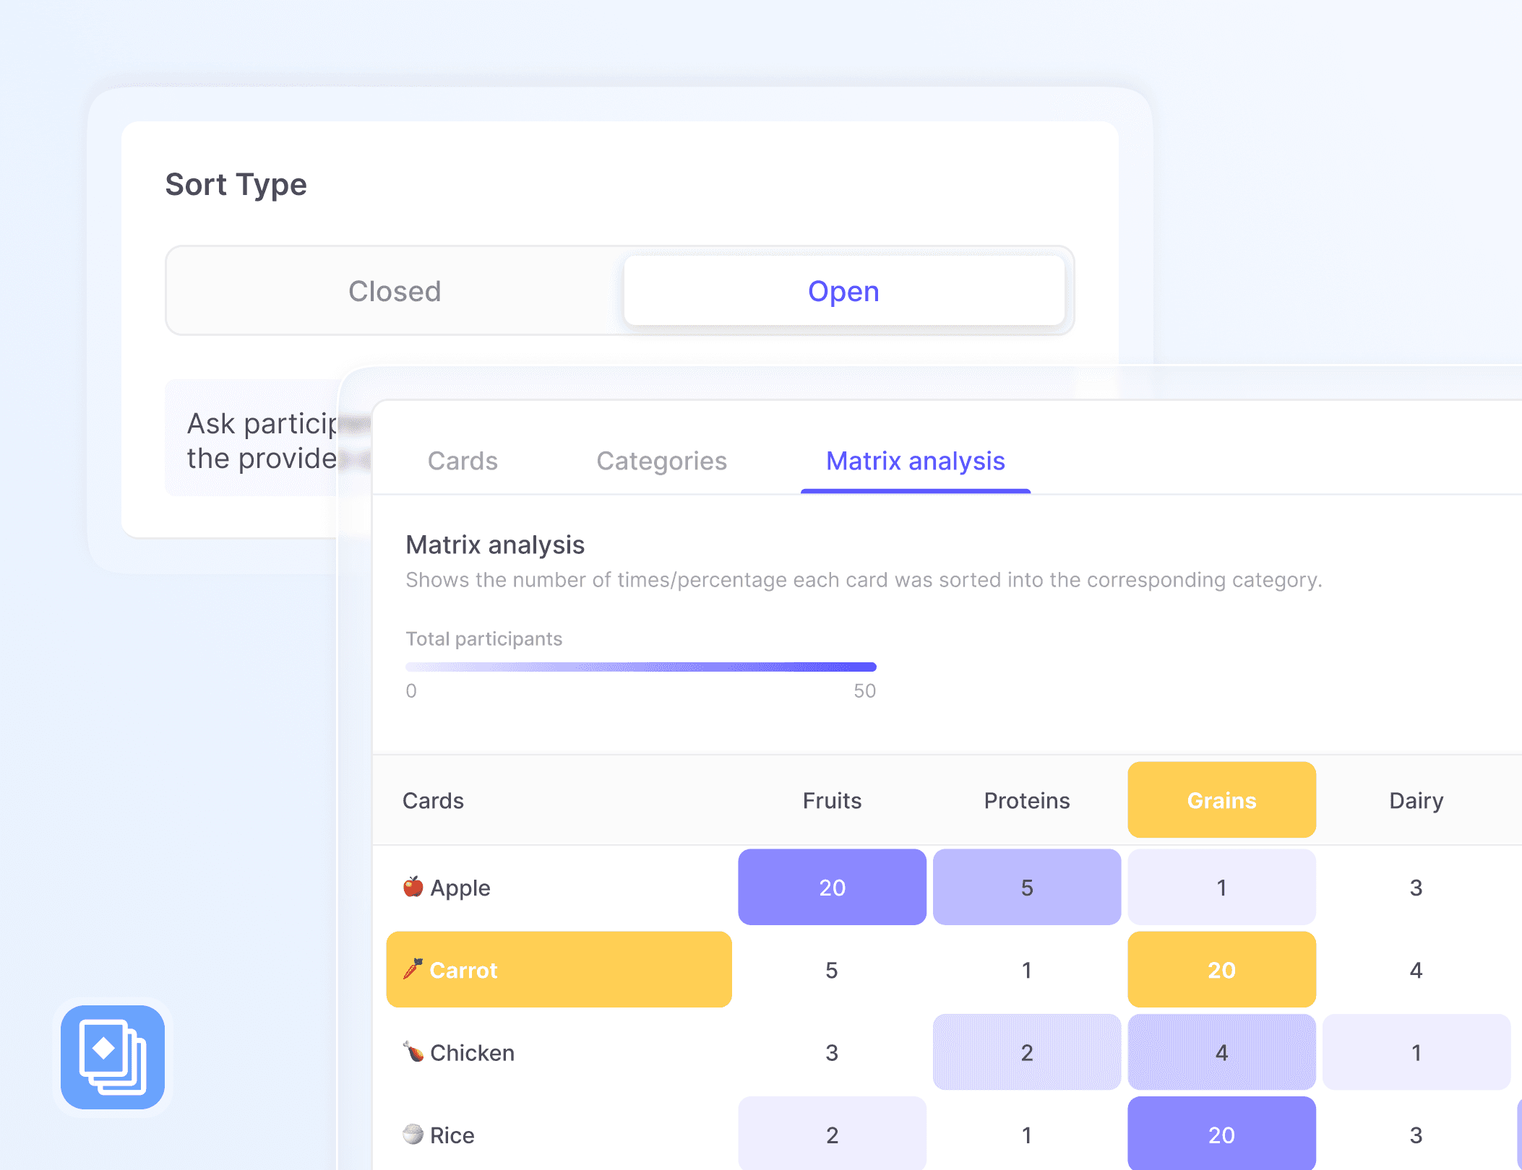Click Chicken's Proteins cell showing 2

[x=1026, y=1052]
